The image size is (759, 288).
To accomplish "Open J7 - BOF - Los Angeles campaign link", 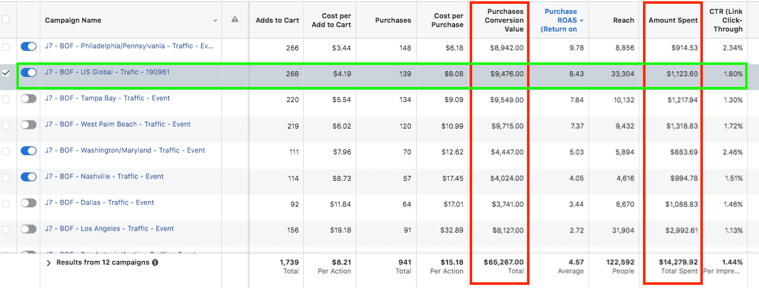I will 109,229.
